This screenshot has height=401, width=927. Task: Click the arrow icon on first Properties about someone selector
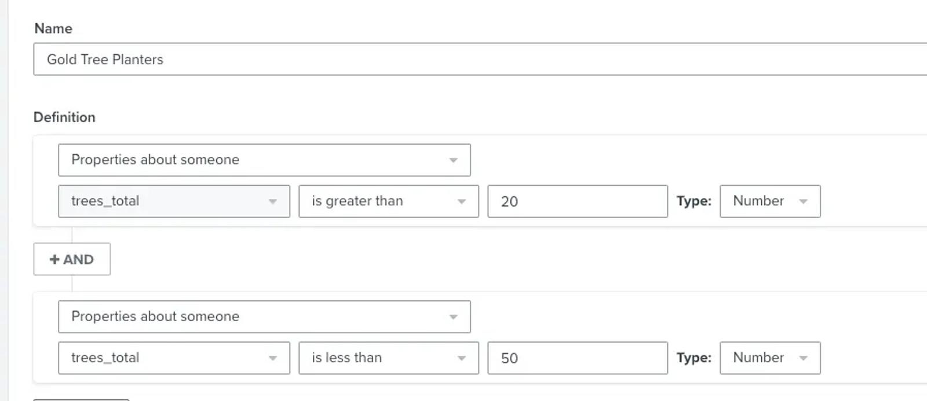454,160
